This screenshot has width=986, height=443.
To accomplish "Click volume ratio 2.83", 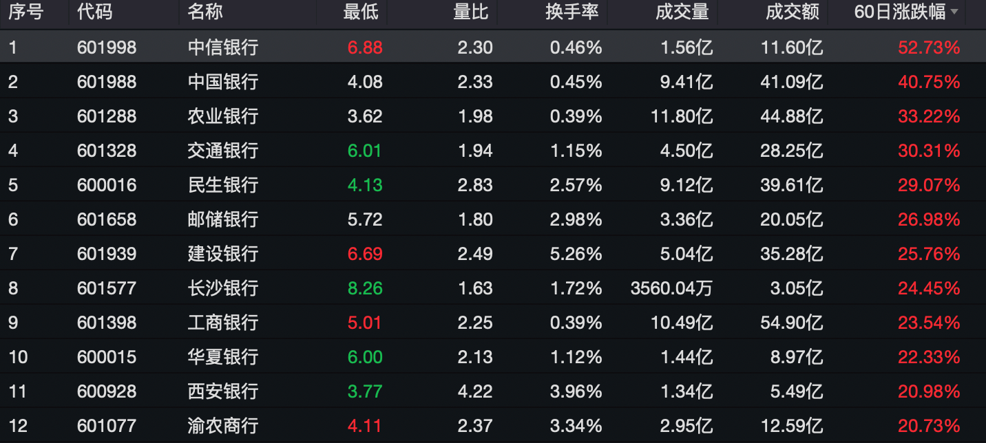I will click(x=476, y=185).
